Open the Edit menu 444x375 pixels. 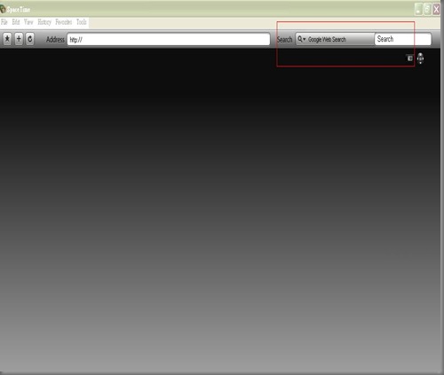(x=16, y=22)
